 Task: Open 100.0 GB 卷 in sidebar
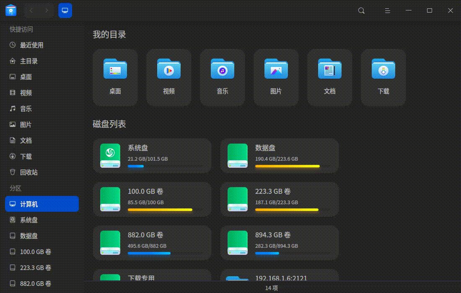[42, 252]
